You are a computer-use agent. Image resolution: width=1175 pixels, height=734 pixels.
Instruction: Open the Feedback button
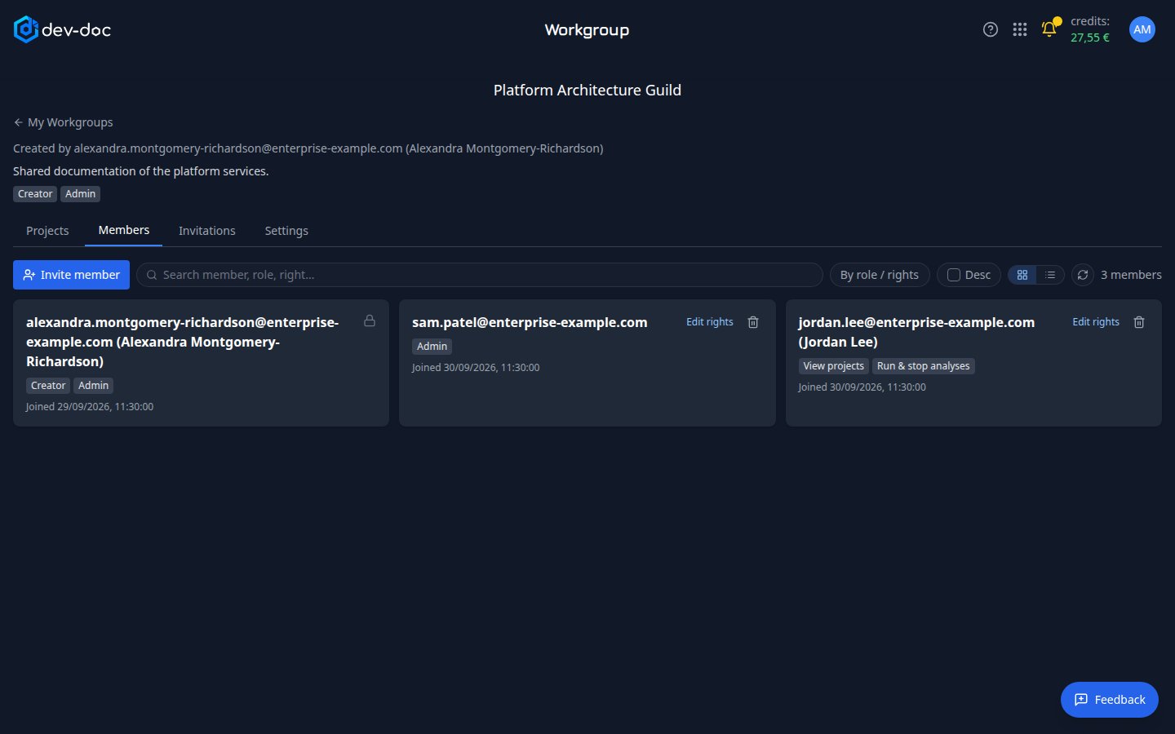click(1110, 700)
